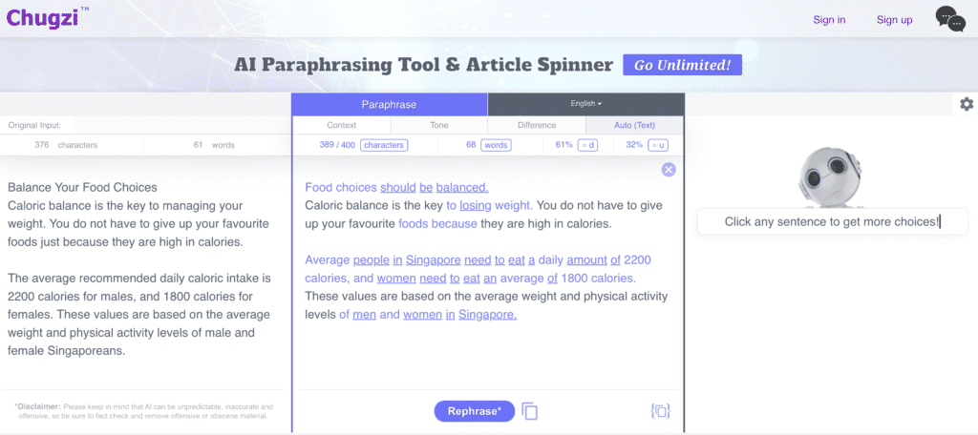The width and height of the screenshot is (978, 435).
Task: Open the chat bubbles icon
Action: click(950, 19)
